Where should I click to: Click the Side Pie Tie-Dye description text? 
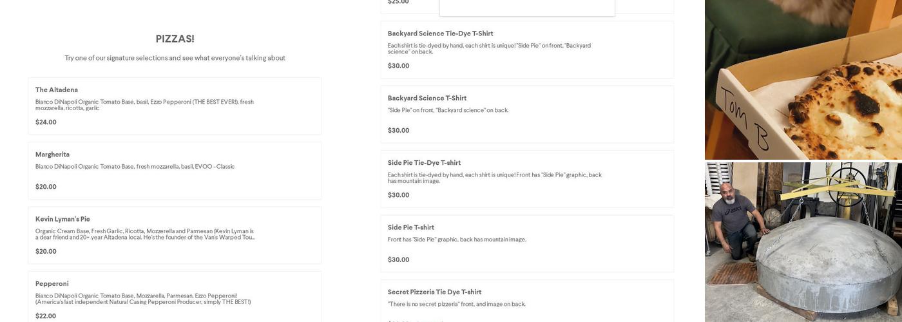pos(494,178)
